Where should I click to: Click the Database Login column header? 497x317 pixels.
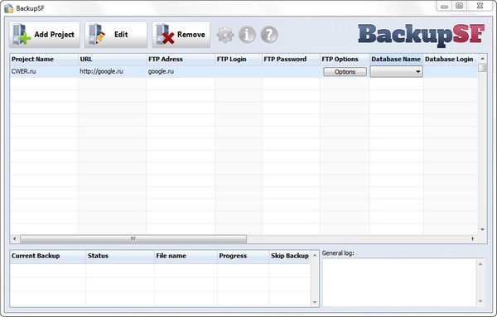tap(451, 60)
